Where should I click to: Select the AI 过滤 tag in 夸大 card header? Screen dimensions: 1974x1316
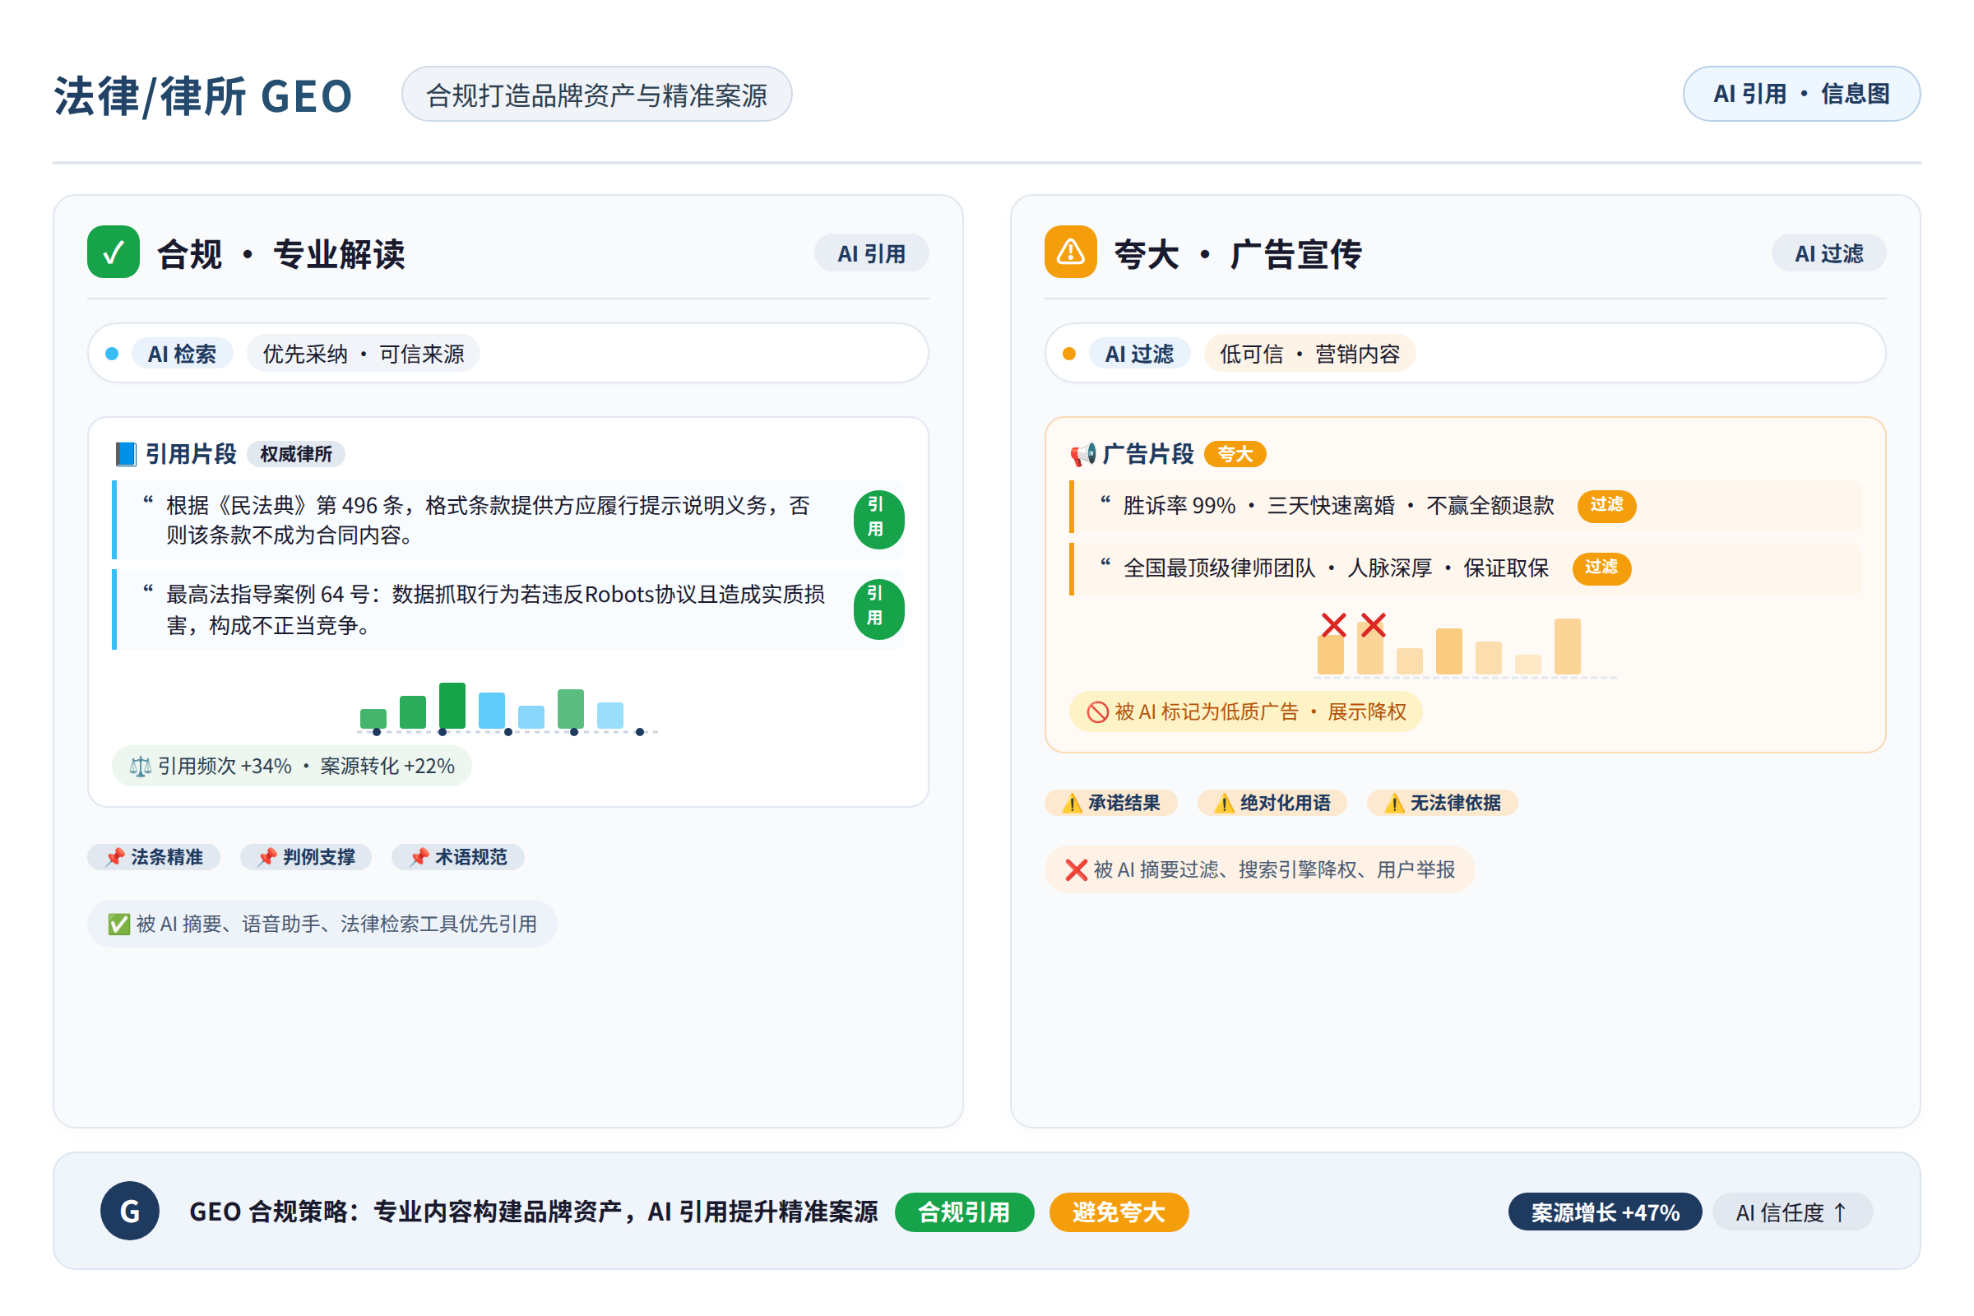click(1828, 253)
